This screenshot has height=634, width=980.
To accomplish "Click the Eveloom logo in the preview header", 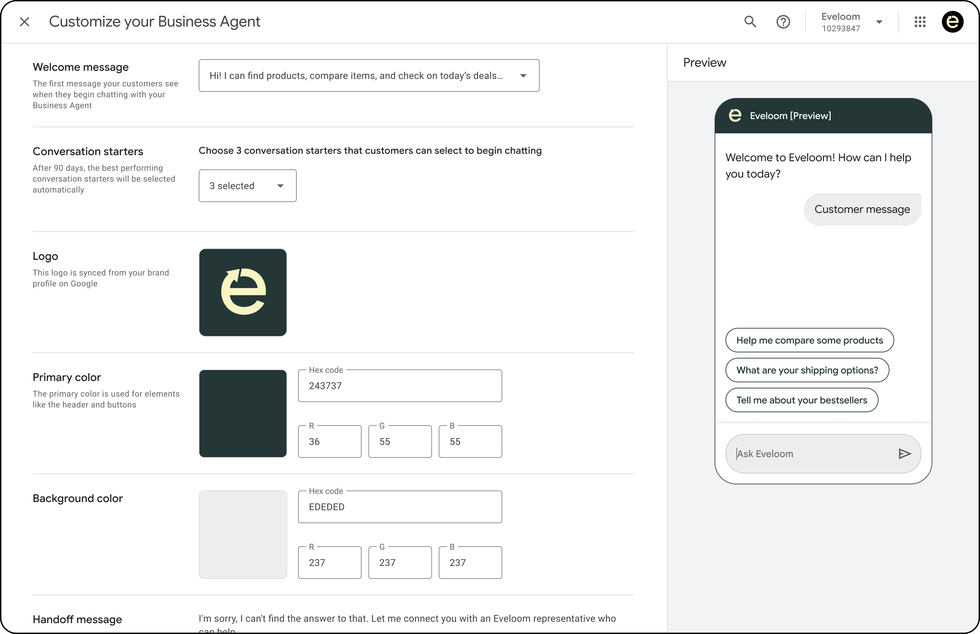I will [x=735, y=116].
